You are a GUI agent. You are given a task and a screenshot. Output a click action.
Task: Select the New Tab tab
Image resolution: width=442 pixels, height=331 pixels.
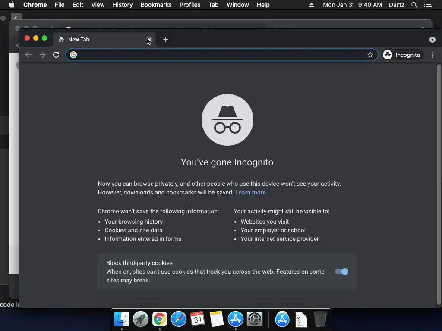pos(104,40)
